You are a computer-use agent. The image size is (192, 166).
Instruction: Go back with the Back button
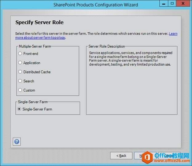[x=121, y=156]
